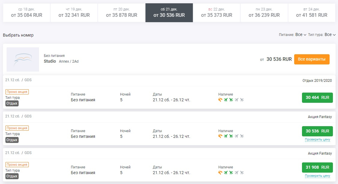Click the first grey plane icon in the 30 536 RUR offer
The image size is (338, 184).
[237, 136]
